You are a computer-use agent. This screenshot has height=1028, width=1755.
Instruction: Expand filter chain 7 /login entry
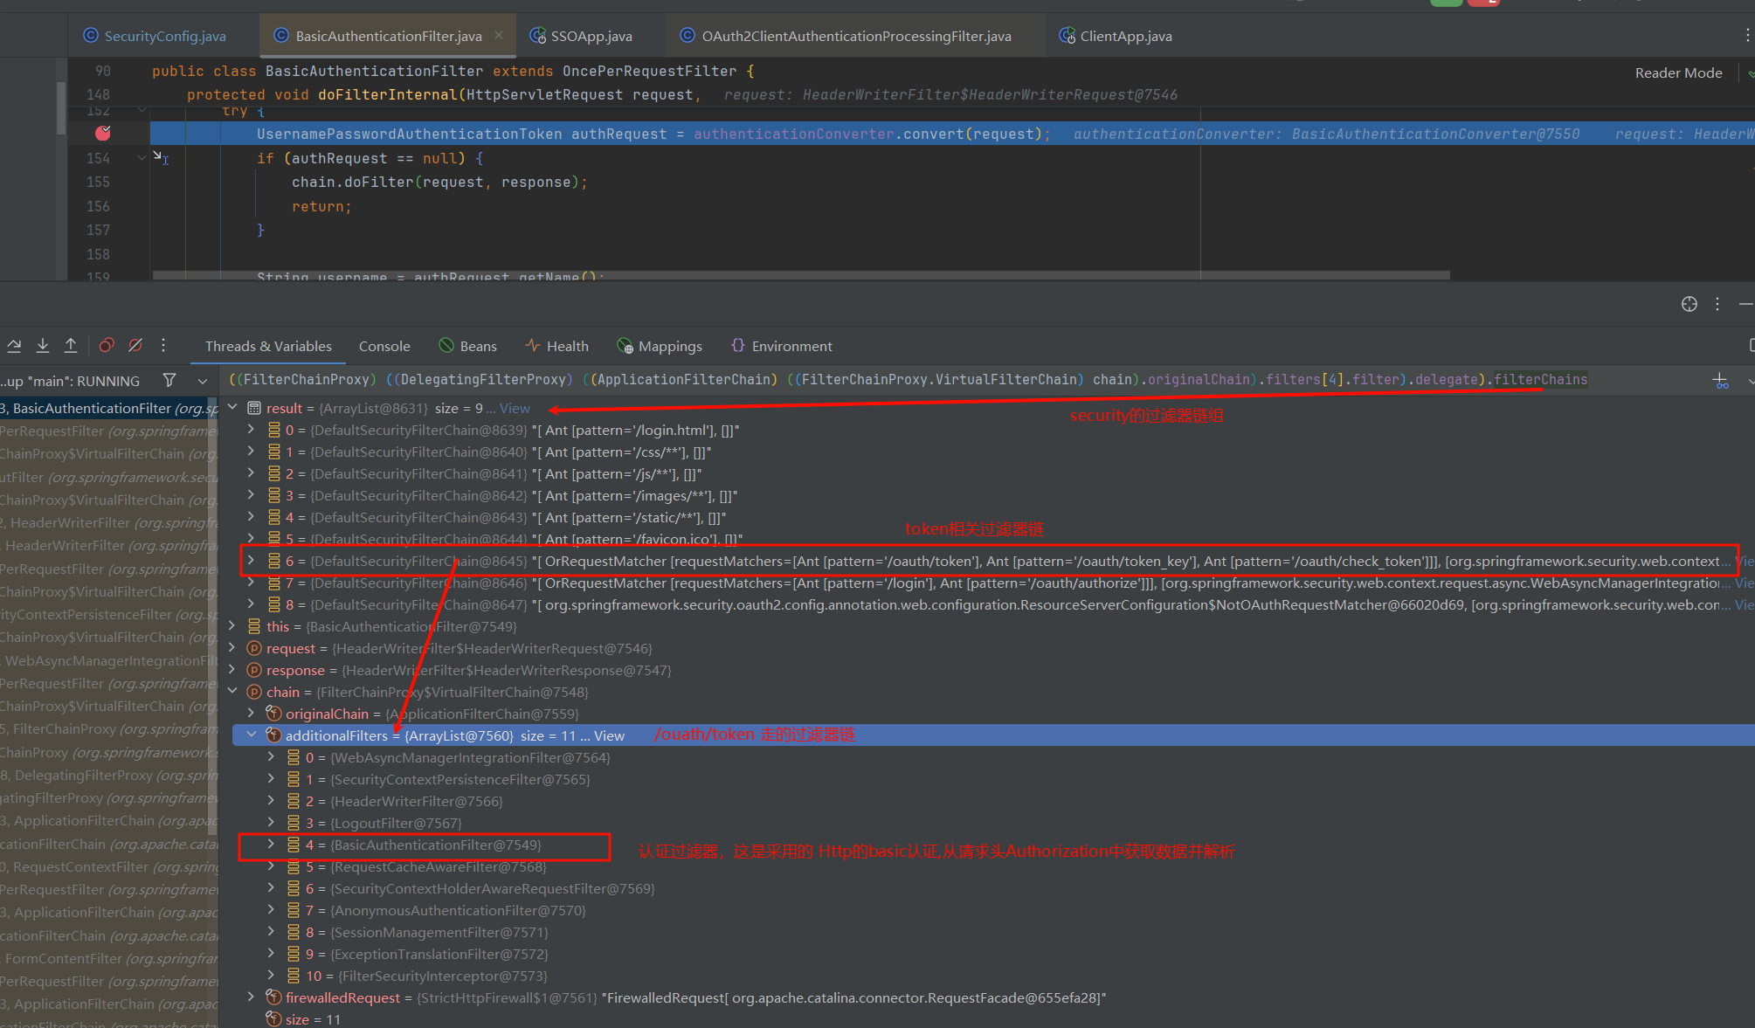click(x=252, y=583)
